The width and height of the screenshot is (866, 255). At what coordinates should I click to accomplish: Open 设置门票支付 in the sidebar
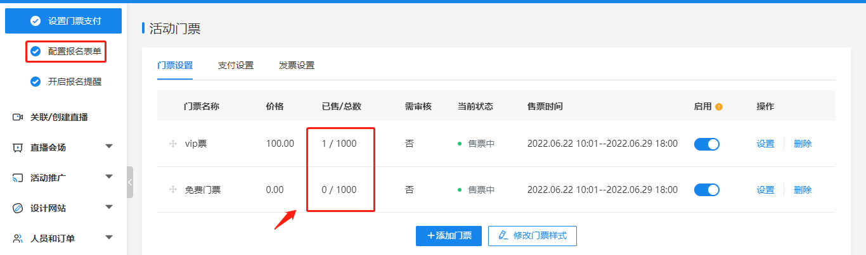pyautogui.click(x=63, y=22)
